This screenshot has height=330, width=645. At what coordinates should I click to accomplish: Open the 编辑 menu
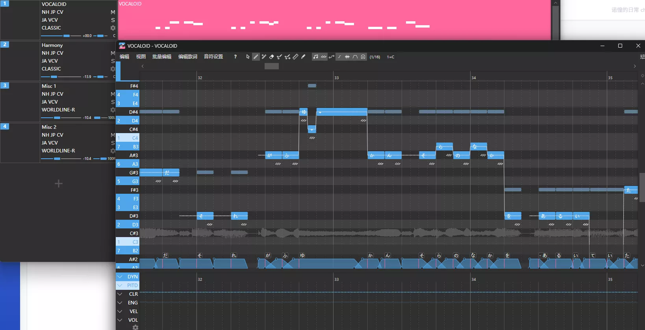point(124,57)
